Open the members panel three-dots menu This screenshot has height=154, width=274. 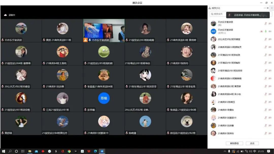click(x=265, y=8)
